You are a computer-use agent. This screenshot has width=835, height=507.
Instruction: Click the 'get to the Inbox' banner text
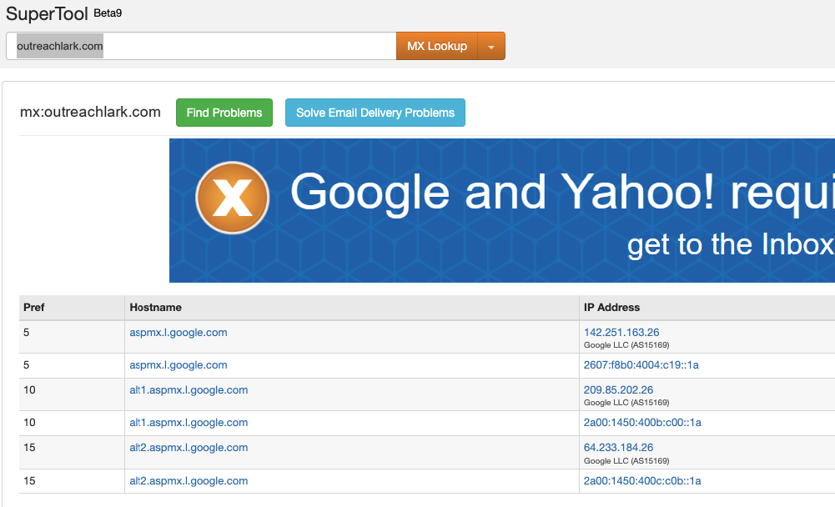[x=731, y=245]
